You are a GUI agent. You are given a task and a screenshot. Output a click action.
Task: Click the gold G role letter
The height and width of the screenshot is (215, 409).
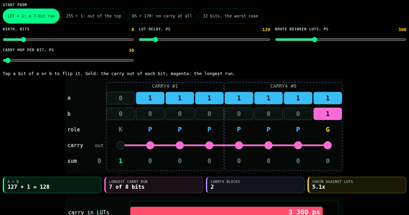tap(328, 129)
